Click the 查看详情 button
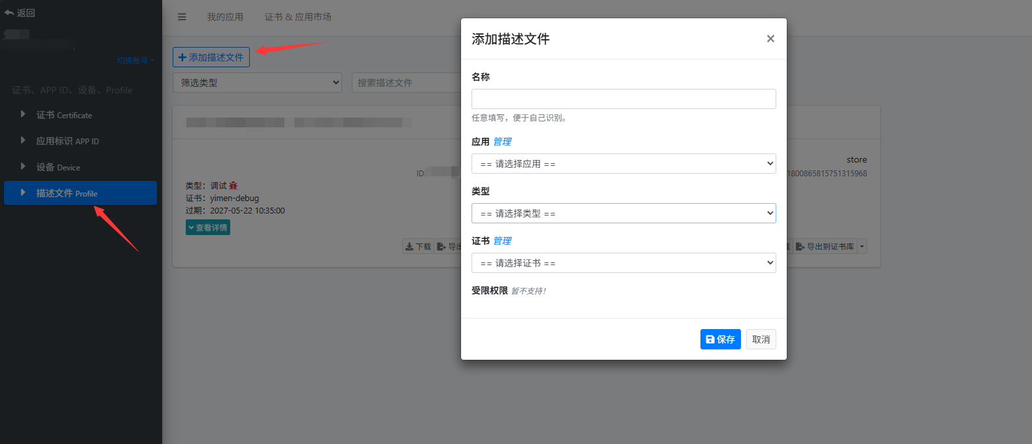Screen dimensions: 1032x444 point(208,227)
